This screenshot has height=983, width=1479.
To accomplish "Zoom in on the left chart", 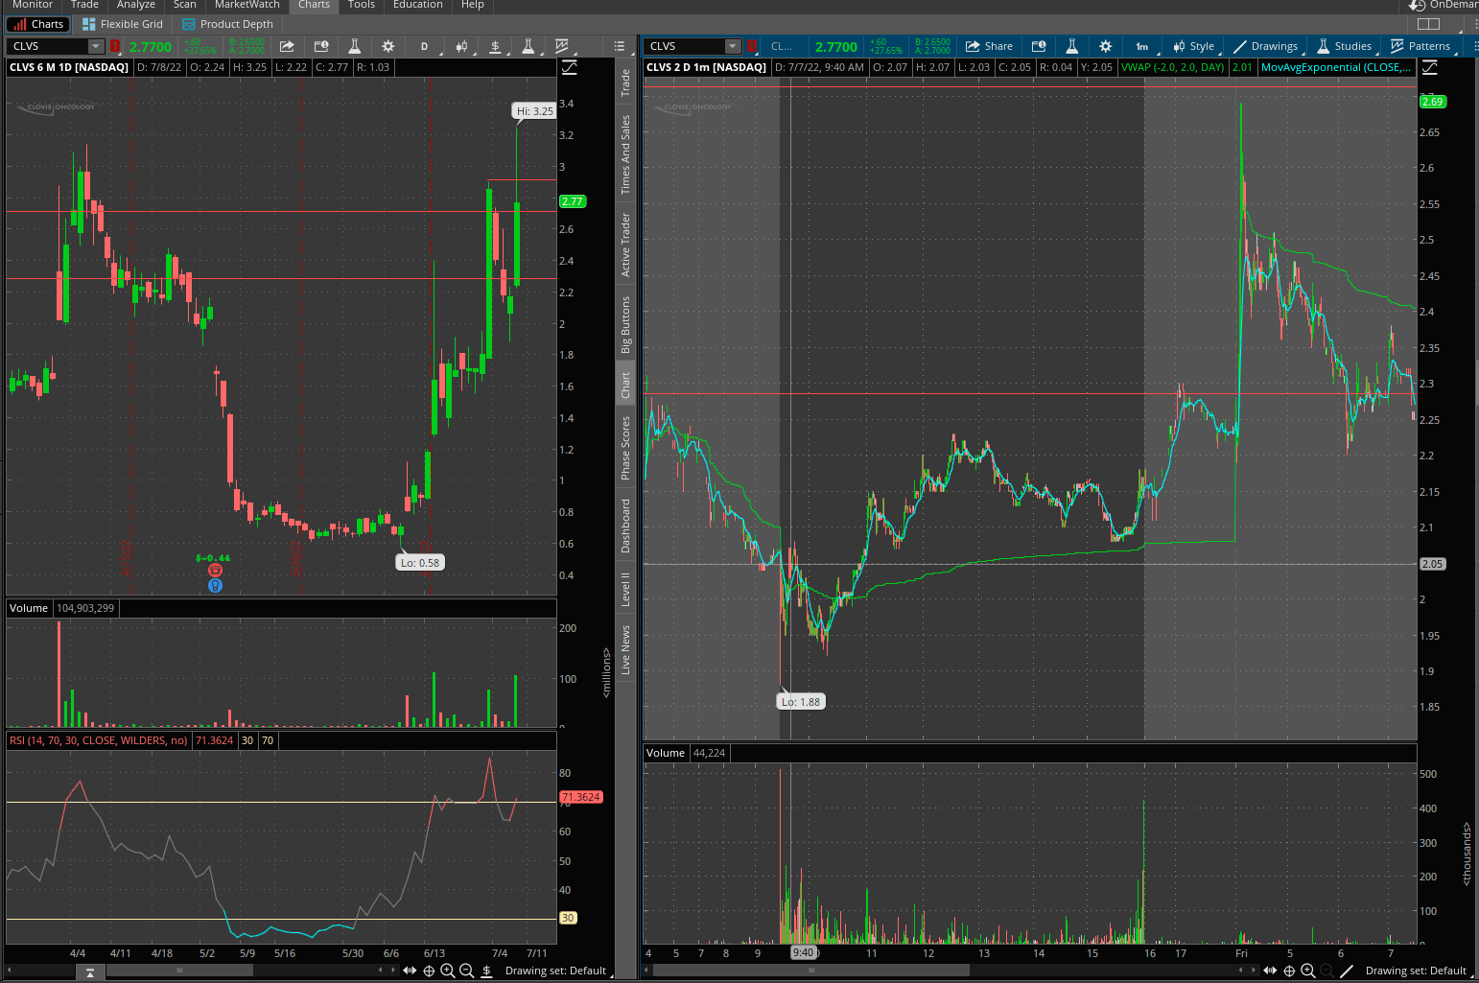I will (x=448, y=971).
